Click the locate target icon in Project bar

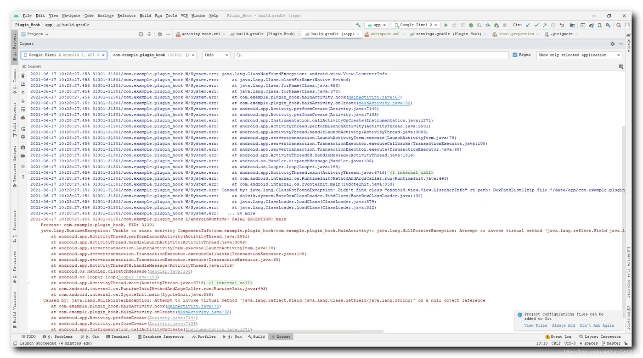[x=141, y=34]
